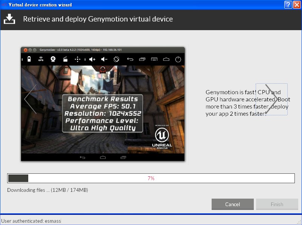The height and width of the screenshot is (225, 302).
Task: Click the download icon in the wizard header
Action: tap(9, 19)
